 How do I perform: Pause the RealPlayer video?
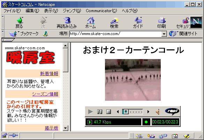[100, 112]
